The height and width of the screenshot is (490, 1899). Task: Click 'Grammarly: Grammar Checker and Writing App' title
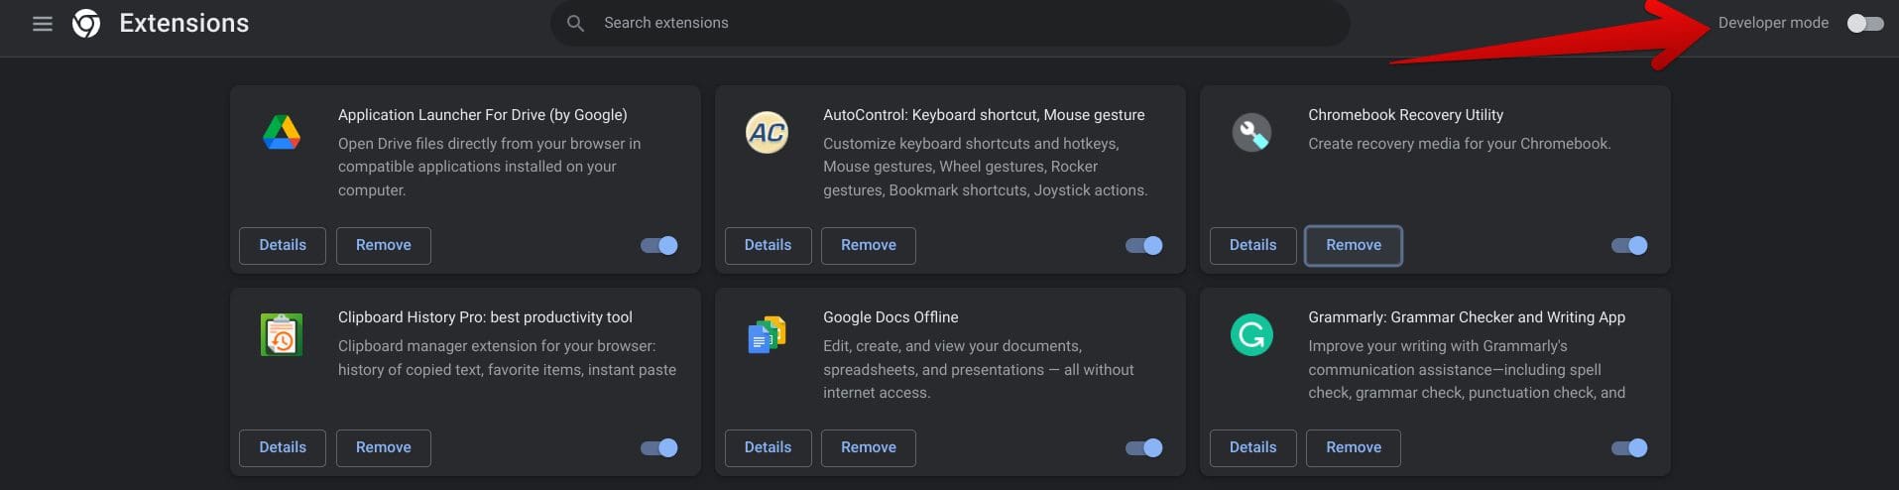coord(1467,317)
